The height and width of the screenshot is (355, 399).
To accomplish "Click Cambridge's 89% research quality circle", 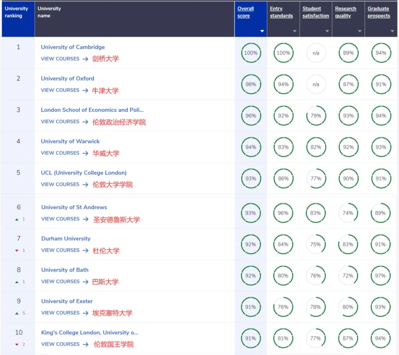I will point(348,53).
